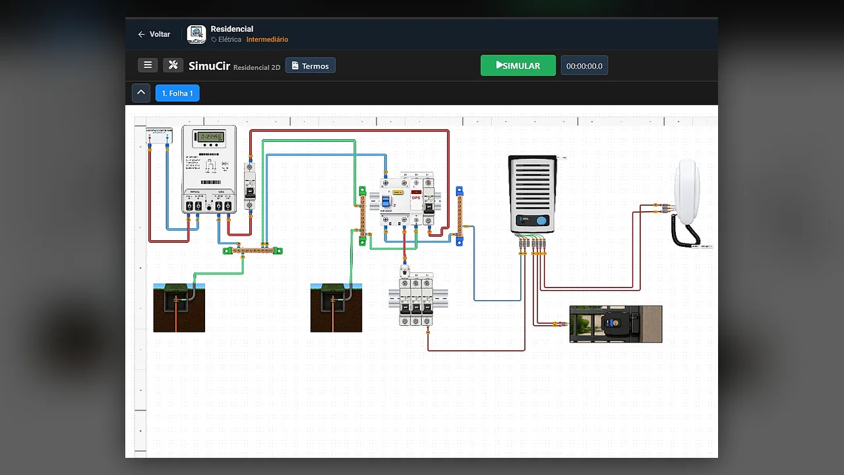Start the simulation with SIMULAR

[x=518, y=65]
